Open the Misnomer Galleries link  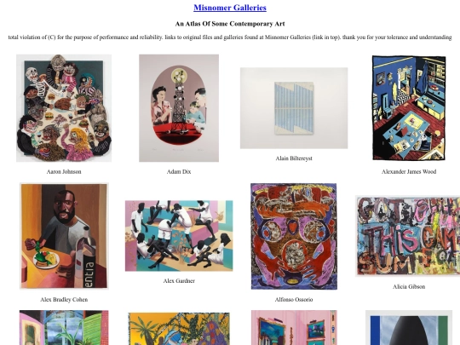[230, 8]
